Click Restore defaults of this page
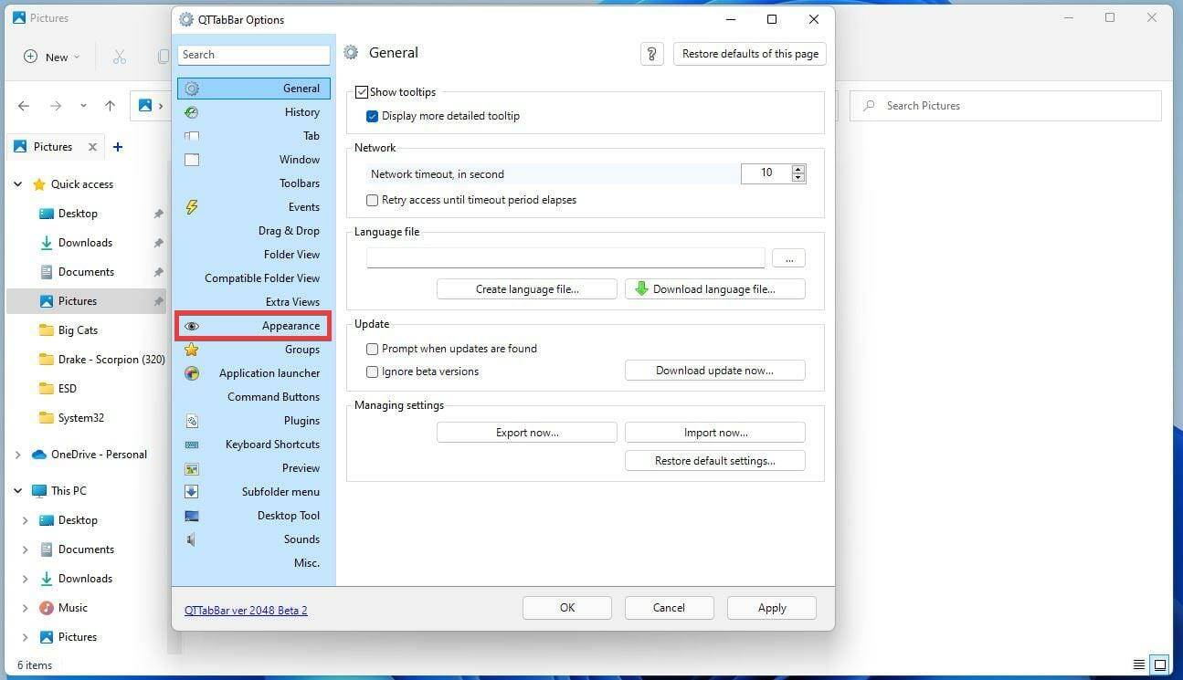The width and height of the screenshot is (1183, 680). [749, 54]
